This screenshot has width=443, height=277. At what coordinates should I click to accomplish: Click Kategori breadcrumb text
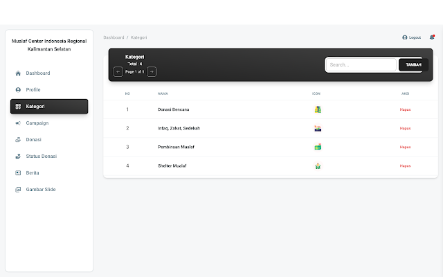[138, 37]
